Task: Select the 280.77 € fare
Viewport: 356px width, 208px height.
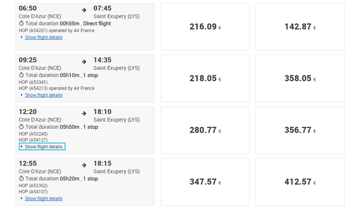Action: pyautogui.click(x=205, y=130)
